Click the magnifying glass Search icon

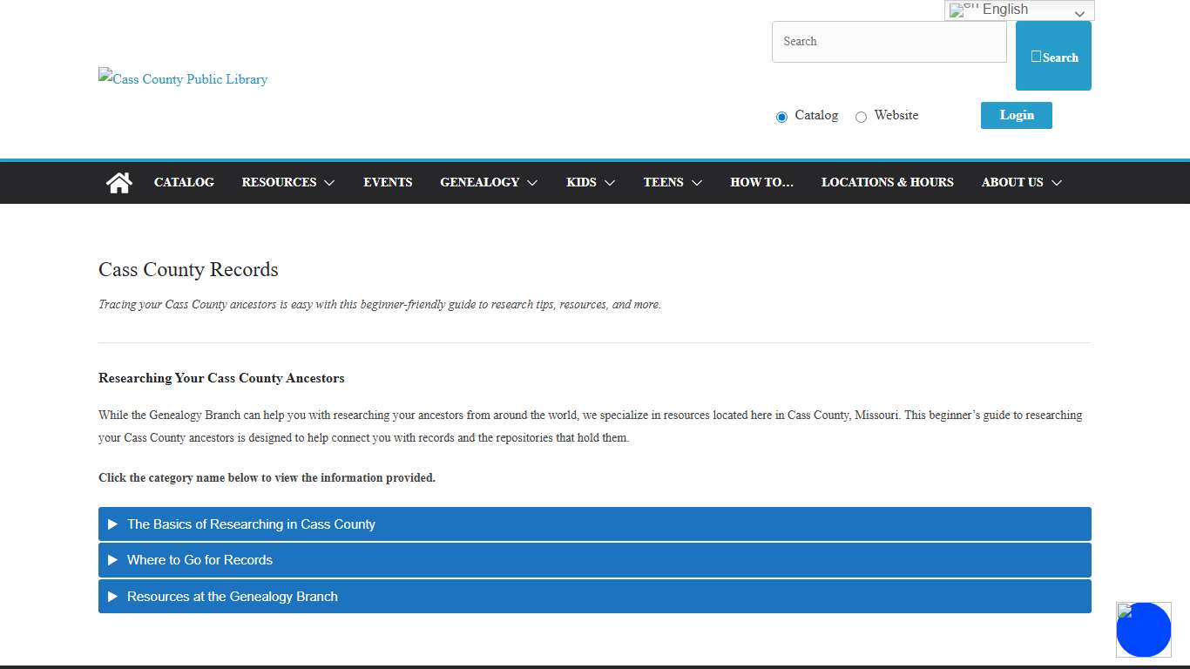click(x=1037, y=56)
